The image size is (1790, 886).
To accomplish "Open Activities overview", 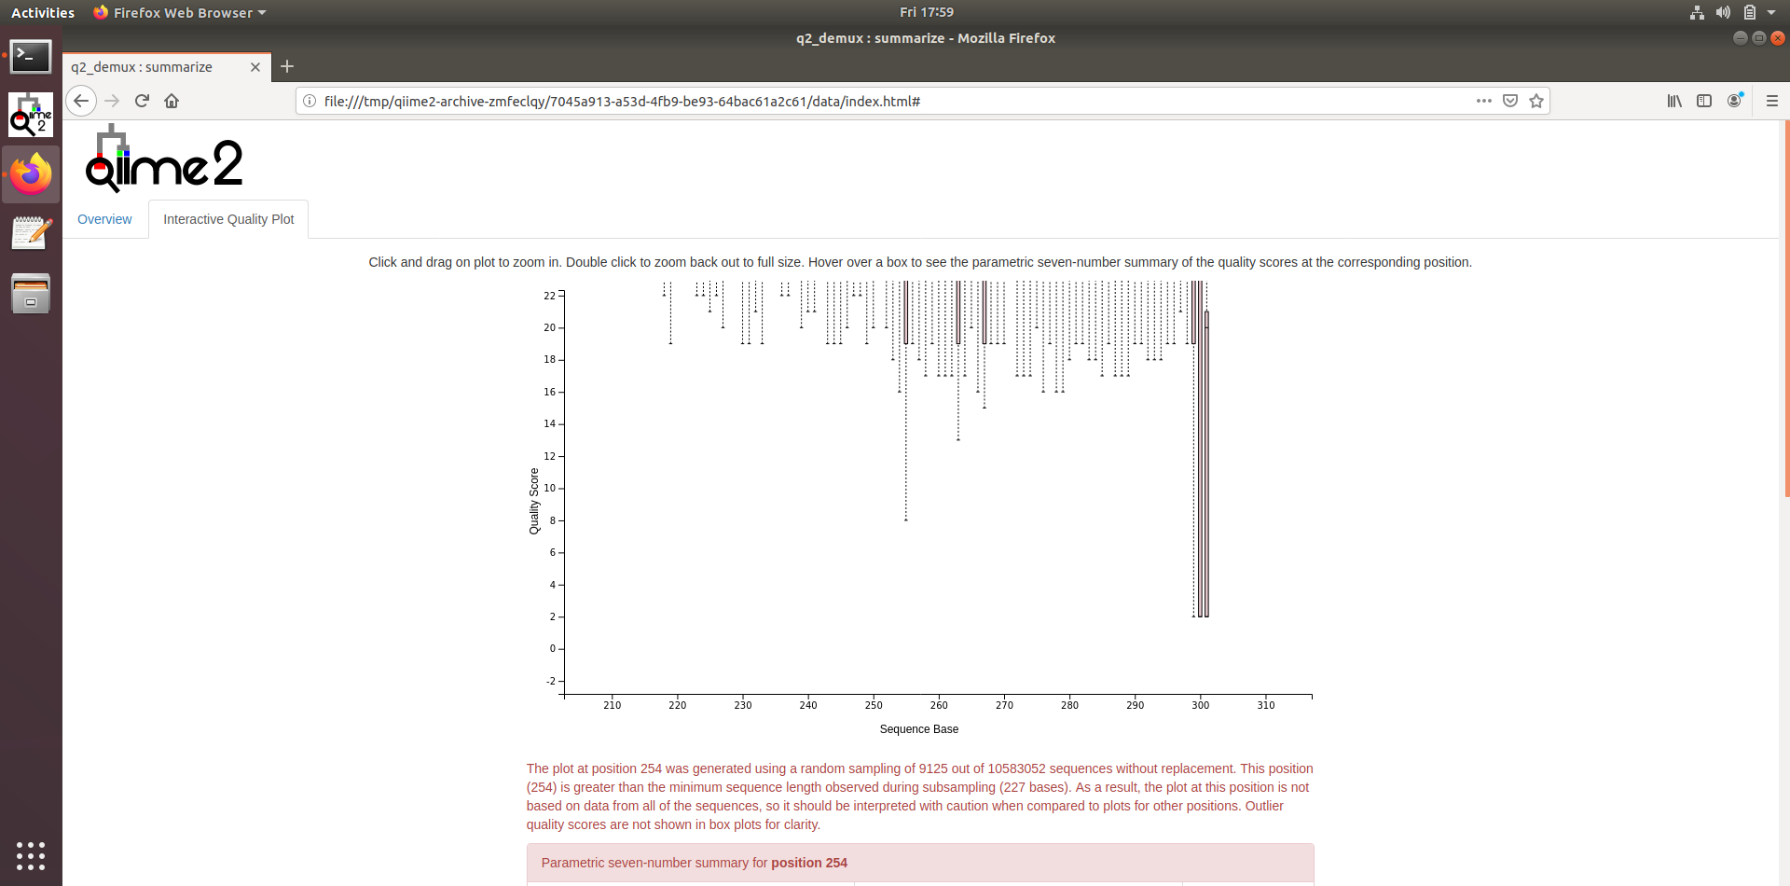I will 43,12.
